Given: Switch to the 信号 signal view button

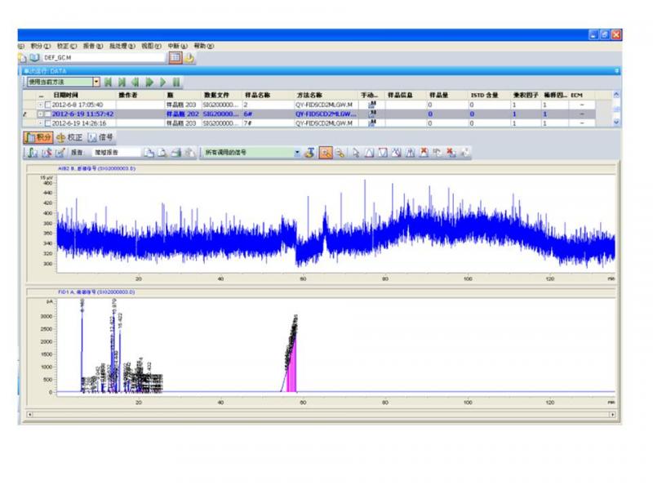Looking at the screenshot, I should tap(101, 137).
